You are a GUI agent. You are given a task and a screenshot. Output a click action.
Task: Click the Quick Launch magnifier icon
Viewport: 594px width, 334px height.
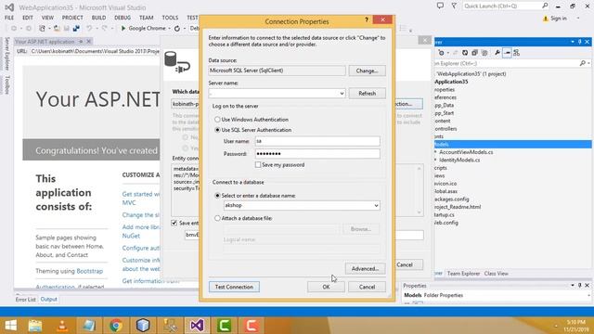point(545,6)
